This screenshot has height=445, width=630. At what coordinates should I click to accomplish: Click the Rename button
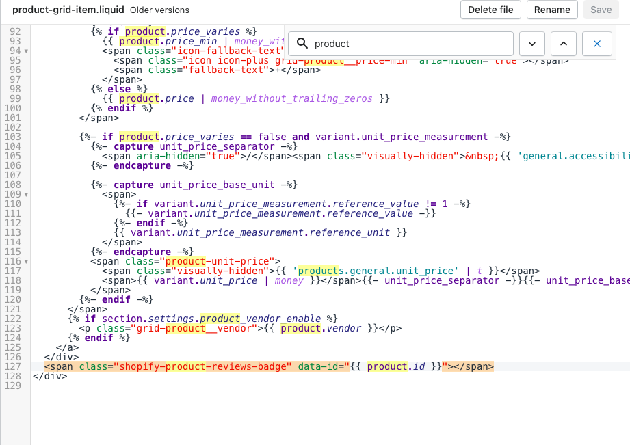point(552,10)
